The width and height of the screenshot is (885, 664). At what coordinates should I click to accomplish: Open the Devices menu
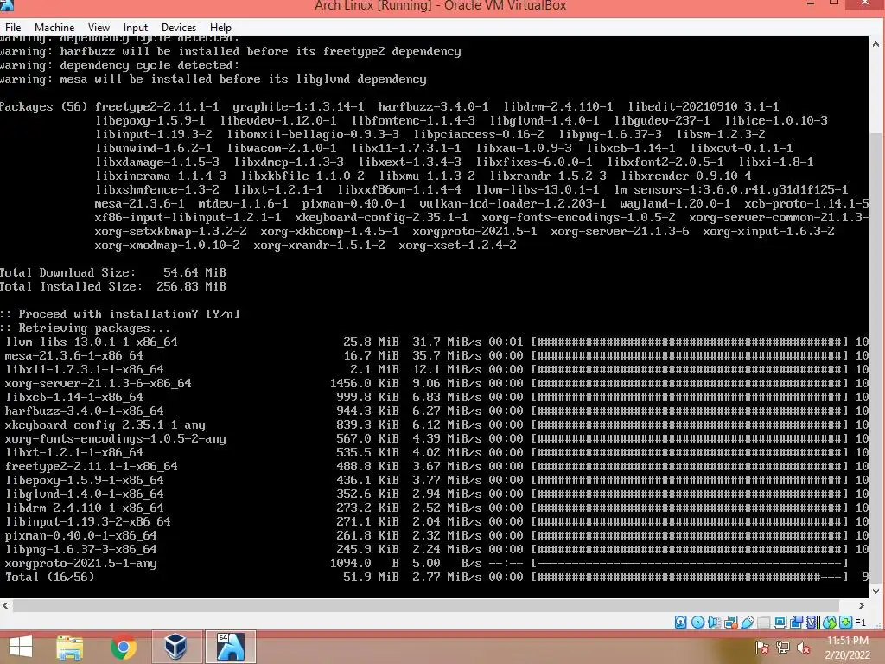[x=179, y=27]
